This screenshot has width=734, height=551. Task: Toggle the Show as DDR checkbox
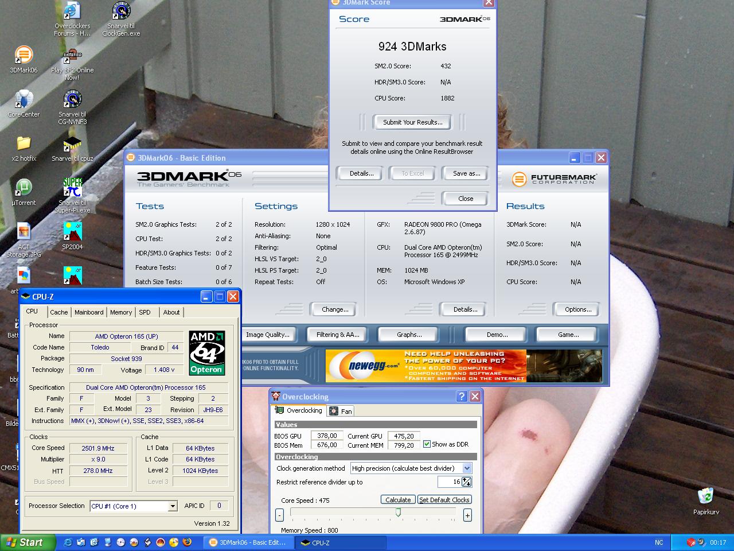tap(427, 444)
